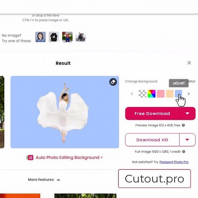The image size is (198, 198).
Task: Open the Passport Photo Pro link
Action: tap(174, 162)
